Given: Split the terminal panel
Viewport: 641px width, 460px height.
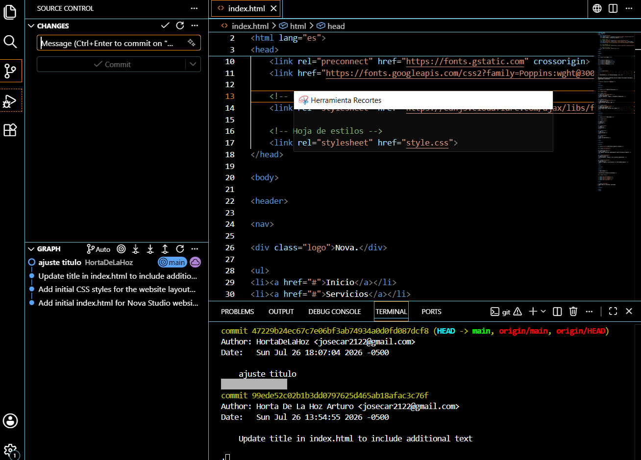Looking at the screenshot, I should coord(557,312).
